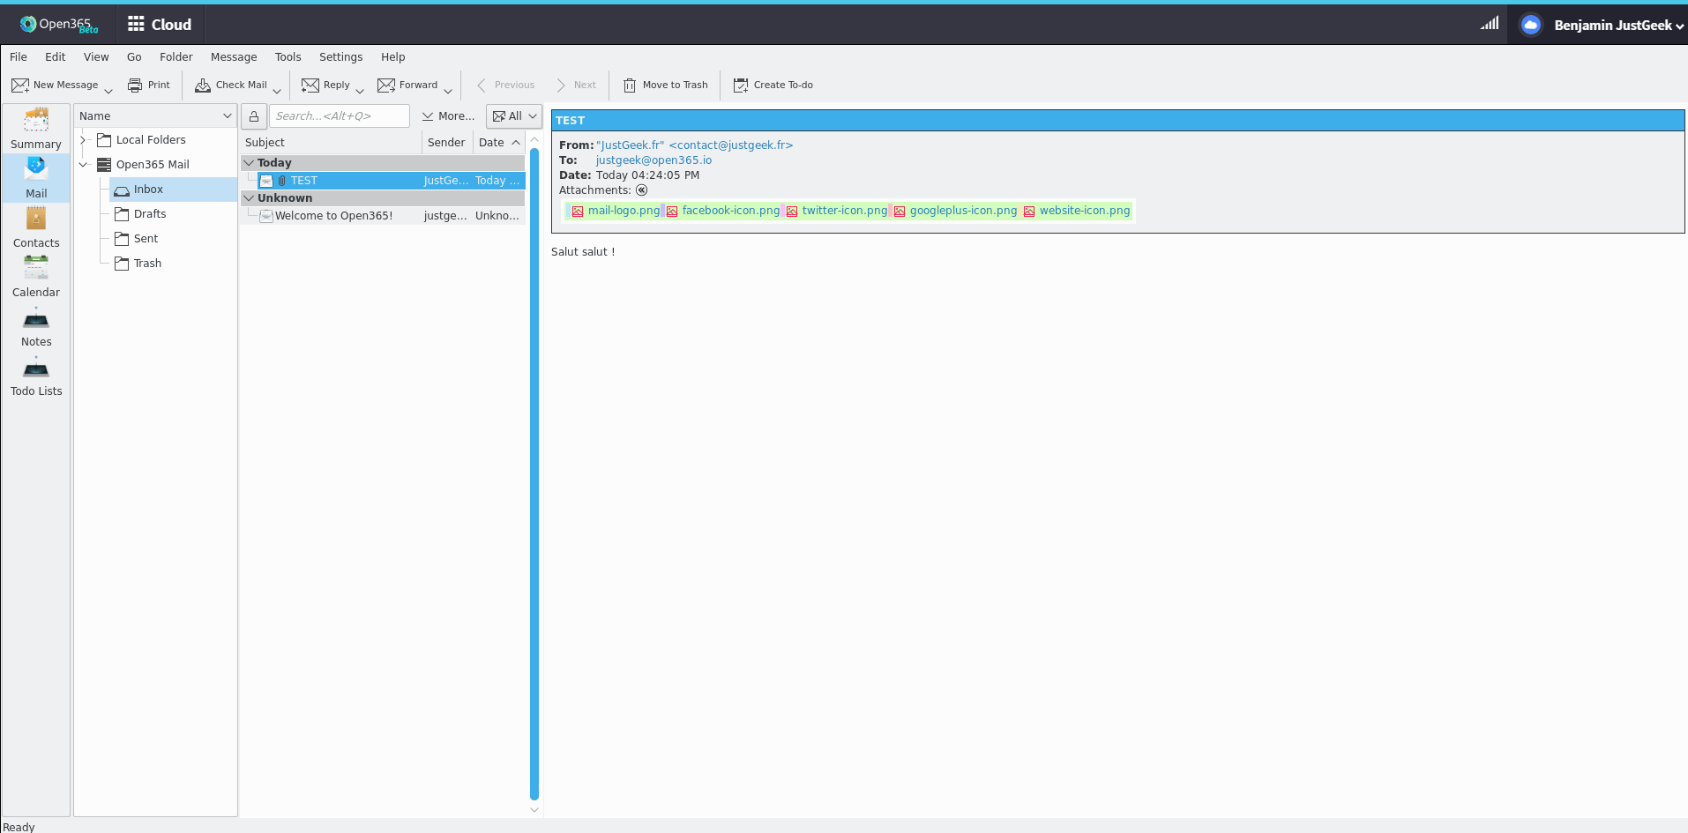Click the user avatar cloud icon
The height and width of the screenshot is (833, 1688).
[x=1531, y=25]
